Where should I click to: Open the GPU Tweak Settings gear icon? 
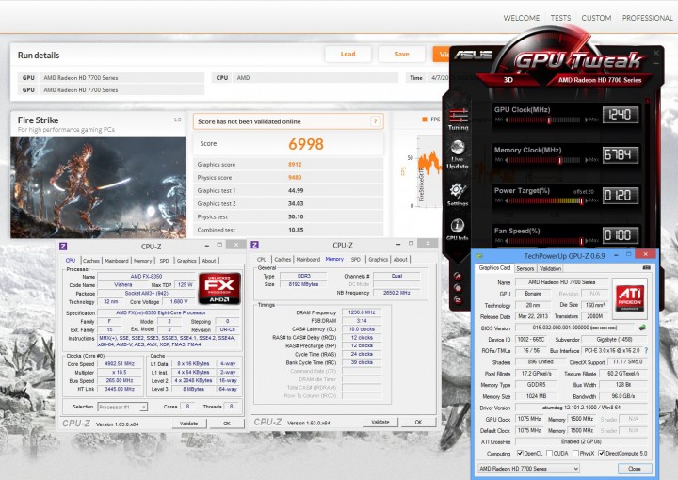coord(458,195)
